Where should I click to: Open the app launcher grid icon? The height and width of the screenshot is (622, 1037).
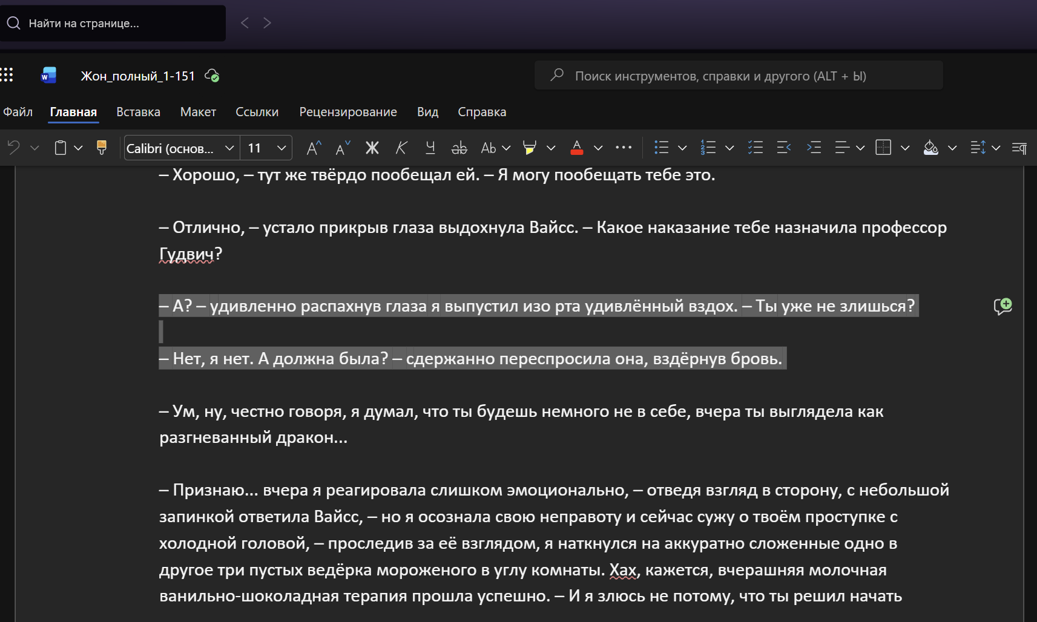(7, 75)
